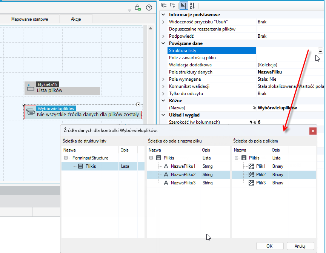Close the Źródła danych dialog
This screenshot has height=253, width=326.
click(x=313, y=131)
